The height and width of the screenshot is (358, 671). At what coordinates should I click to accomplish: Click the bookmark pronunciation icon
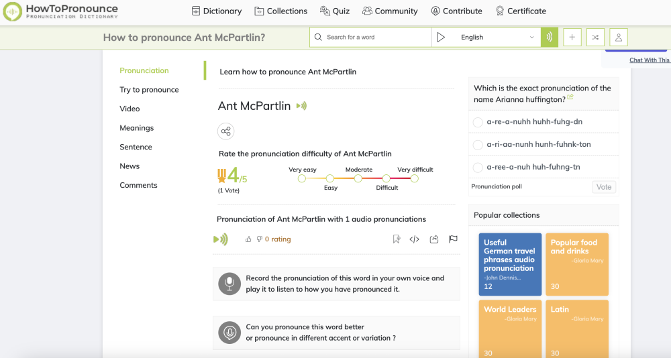[397, 239]
